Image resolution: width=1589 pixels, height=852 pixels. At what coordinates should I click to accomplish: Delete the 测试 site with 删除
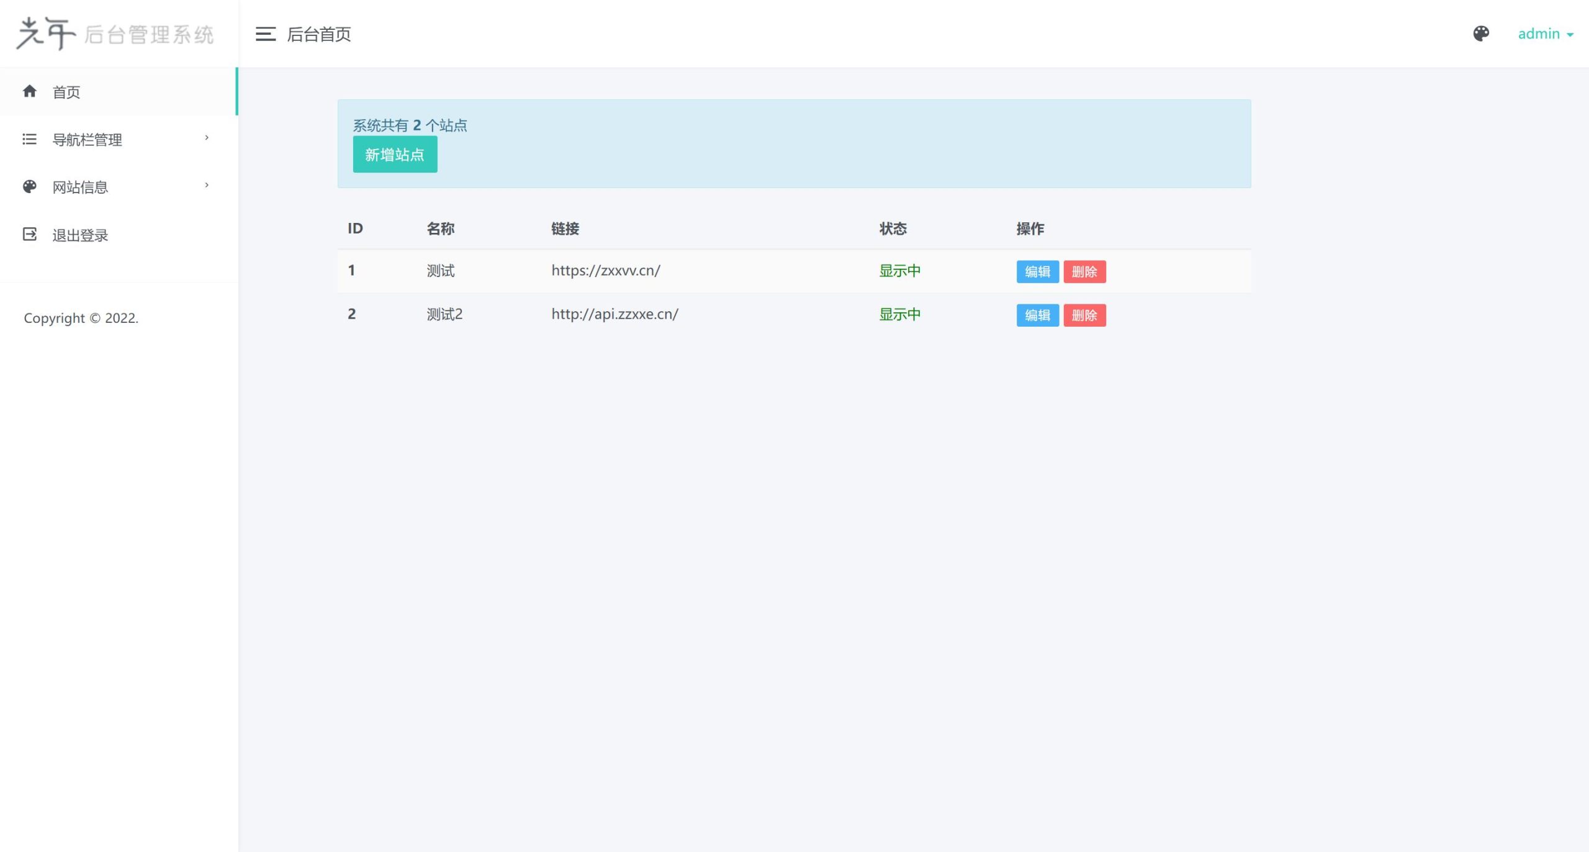click(1084, 272)
